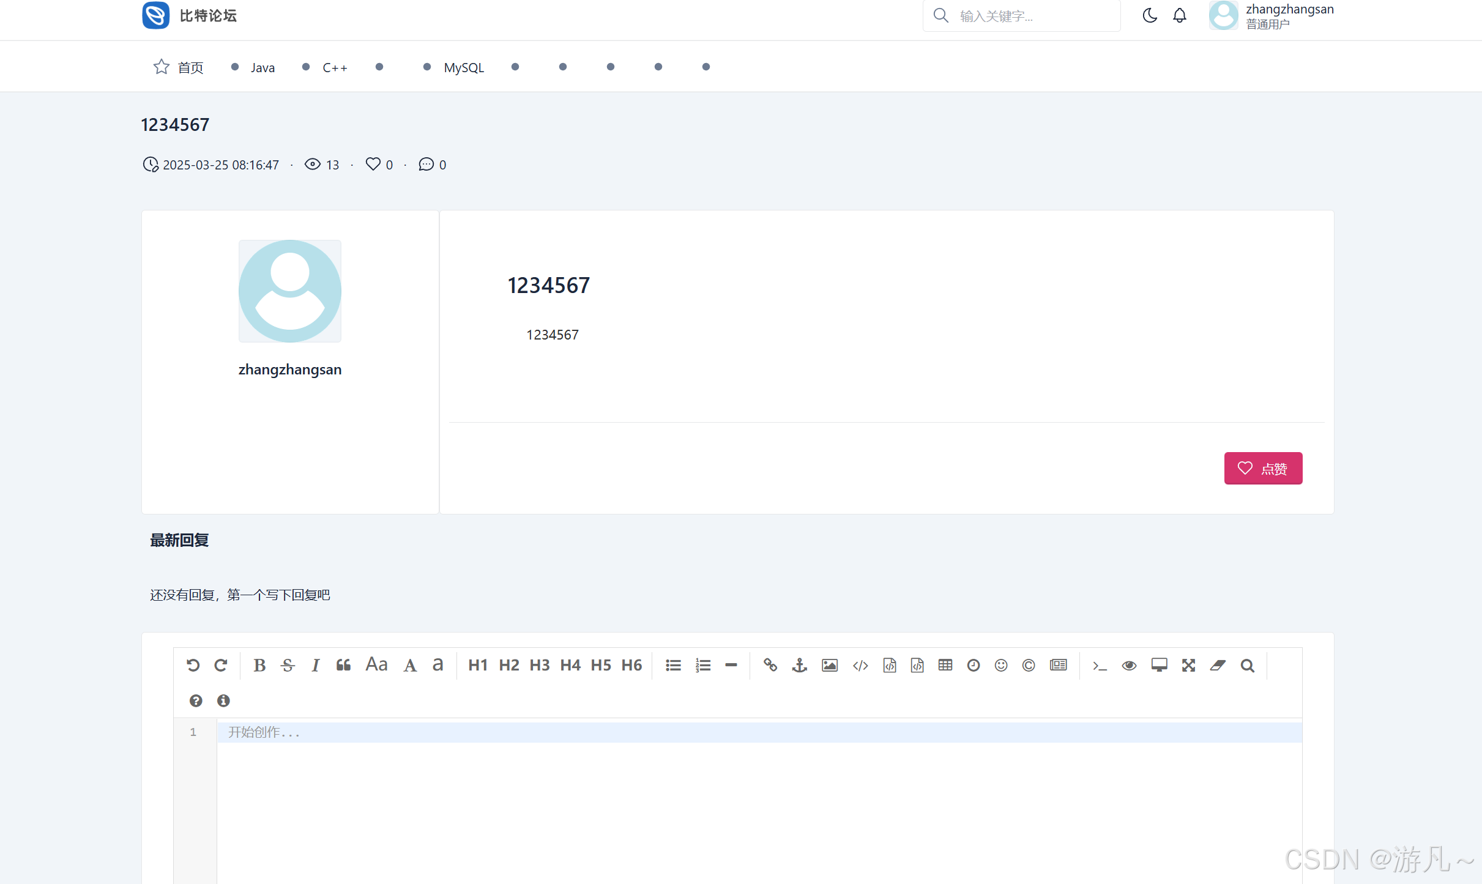
Task: Apply H1 heading style
Action: (x=477, y=665)
